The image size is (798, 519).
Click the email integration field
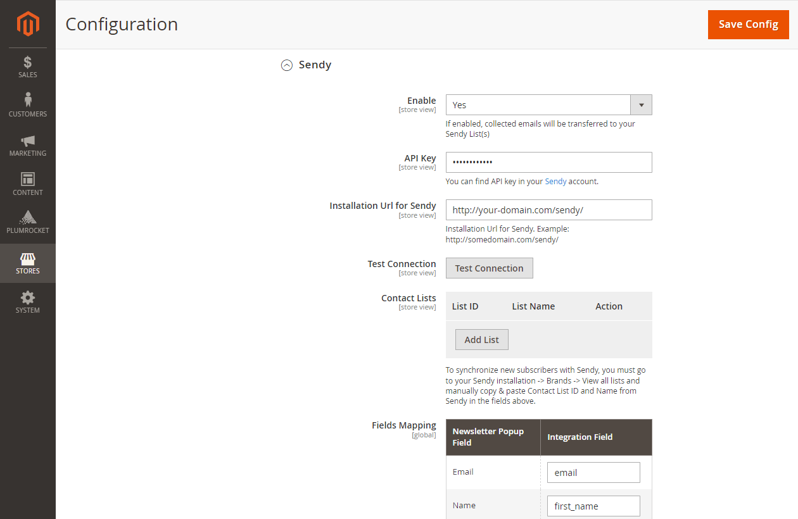pos(593,473)
